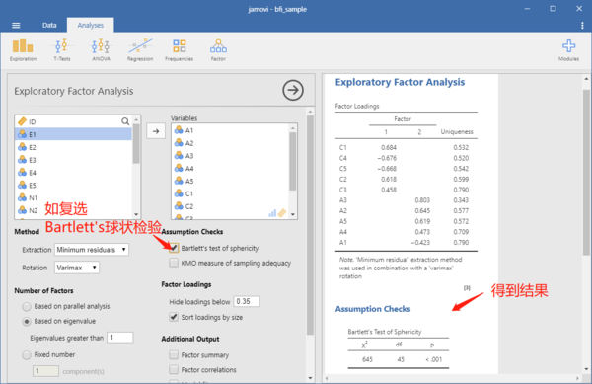Open Rotation Varimax dropdown
This screenshot has height=384, width=592.
[x=77, y=268]
